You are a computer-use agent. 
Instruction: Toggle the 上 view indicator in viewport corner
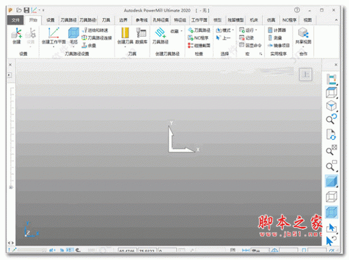(305, 74)
